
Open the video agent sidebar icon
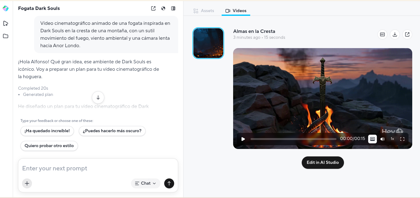[6, 23]
